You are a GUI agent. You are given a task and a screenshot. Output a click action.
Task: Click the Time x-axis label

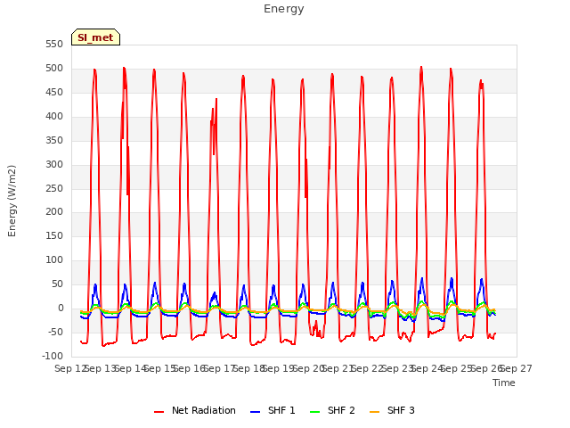point(503,383)
